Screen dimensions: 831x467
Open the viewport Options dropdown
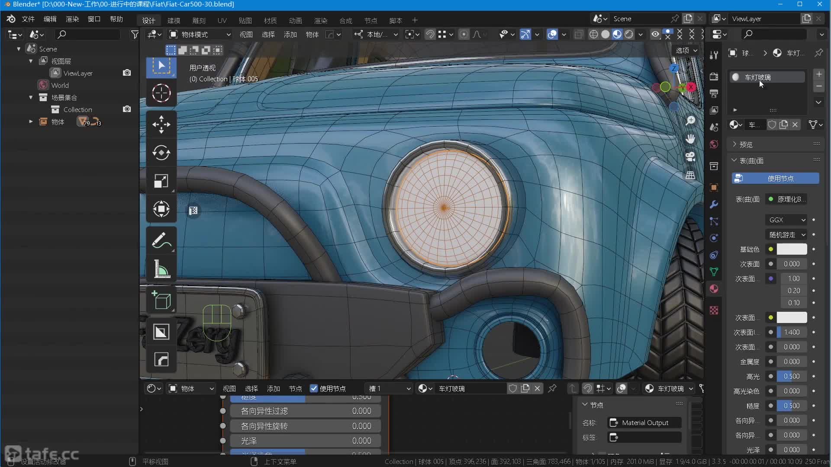[686, 51]
